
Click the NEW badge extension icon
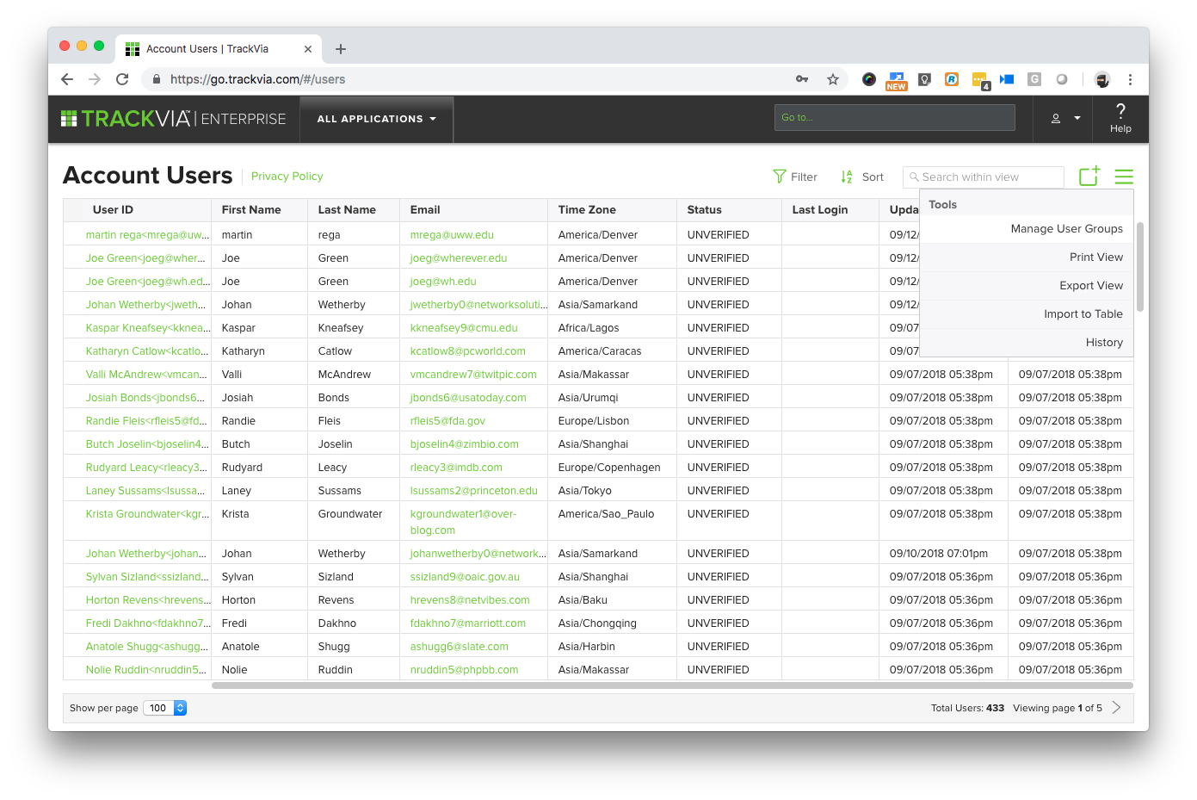897,80
